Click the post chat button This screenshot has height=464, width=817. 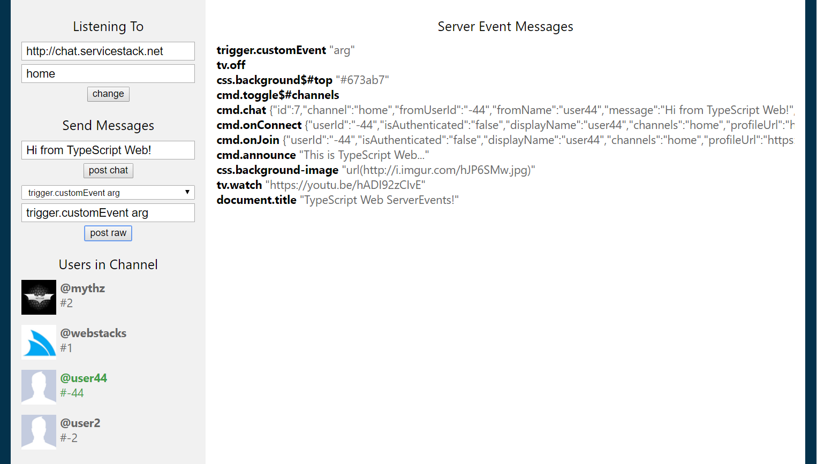pyautogui.click(x=108, y=171)
